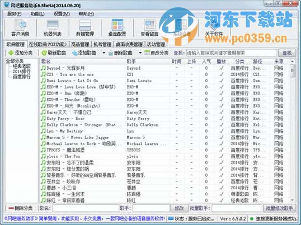
Task: Sort by 人气 column header
Action: click(206, 61)
